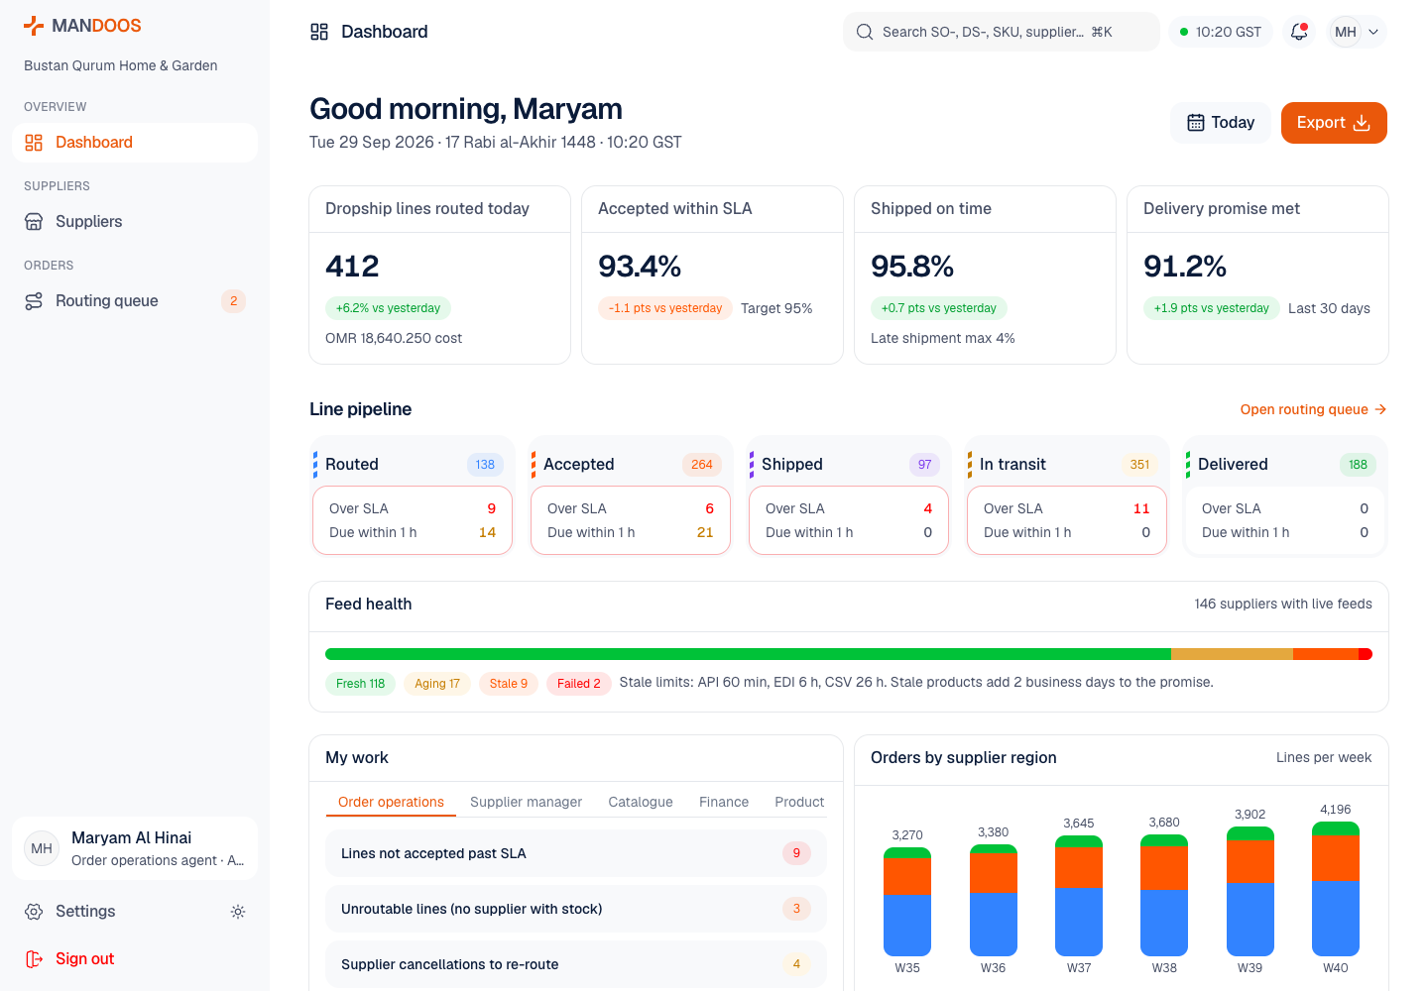Select the Finance tab
This screenshot has height=991, width=1428.
[x=724, y=802]
